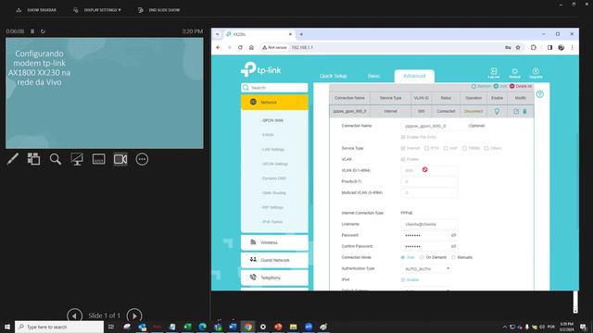Open the browser extensions puzzle icon

[534, 47]
